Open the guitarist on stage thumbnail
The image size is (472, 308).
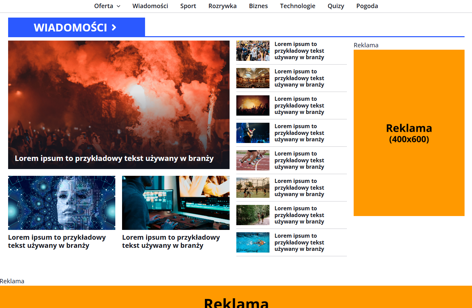point(253,133)
